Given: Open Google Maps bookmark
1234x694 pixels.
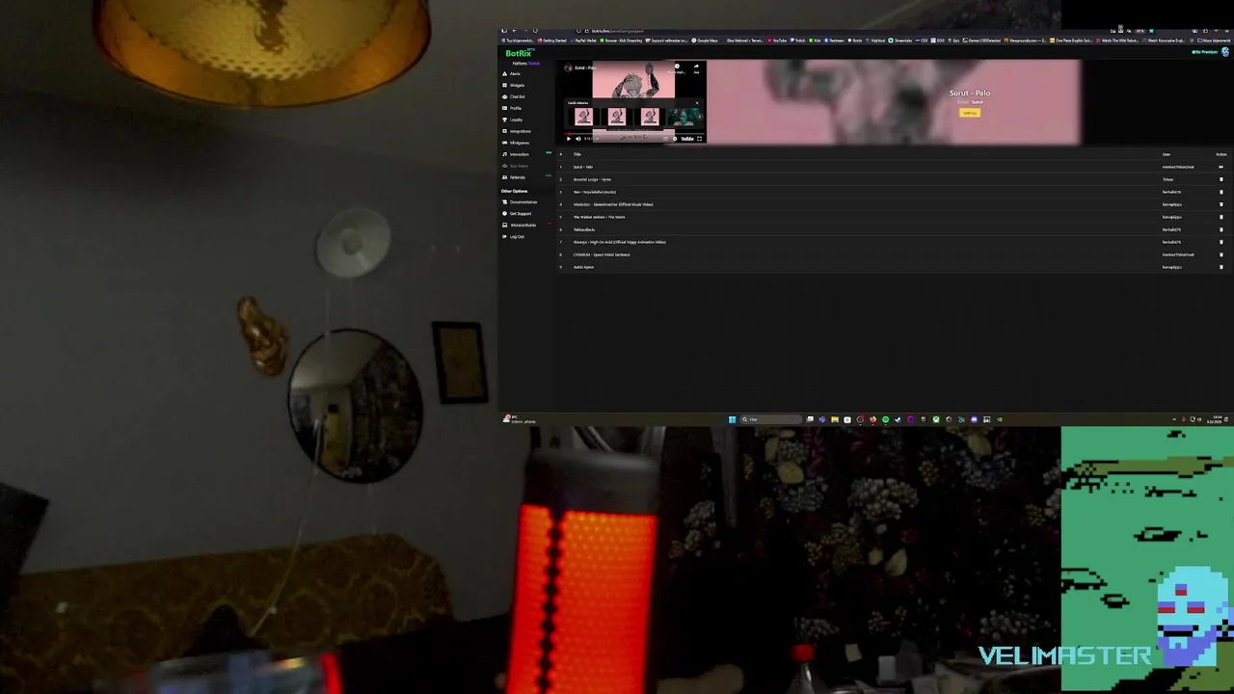Looking at the screenshot, I should (x=705, y=40).
